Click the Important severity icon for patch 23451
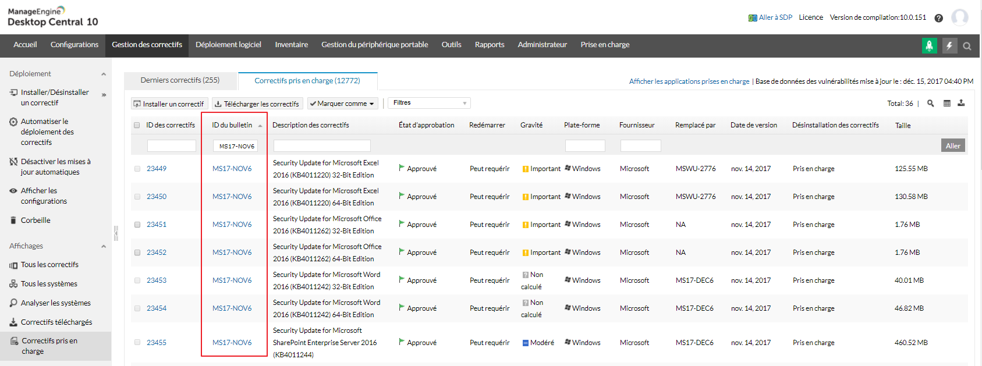Image resolution: width=982 pixels, height=366 pixels. [526, 225]
